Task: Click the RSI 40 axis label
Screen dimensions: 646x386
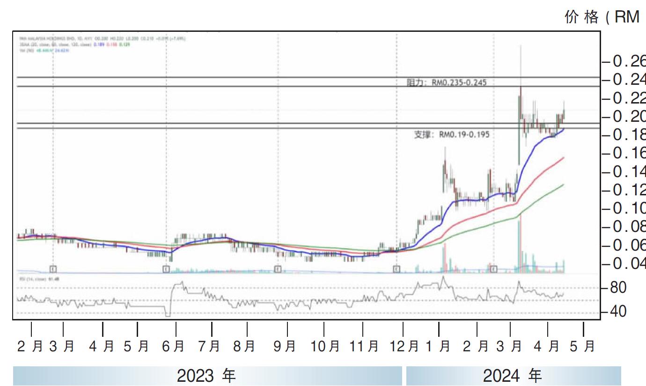Action: point(618,311)
